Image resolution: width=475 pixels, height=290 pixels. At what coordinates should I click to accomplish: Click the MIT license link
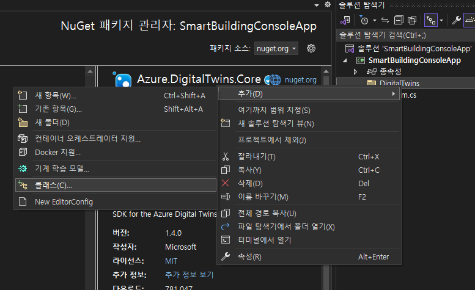coord(171,261)
